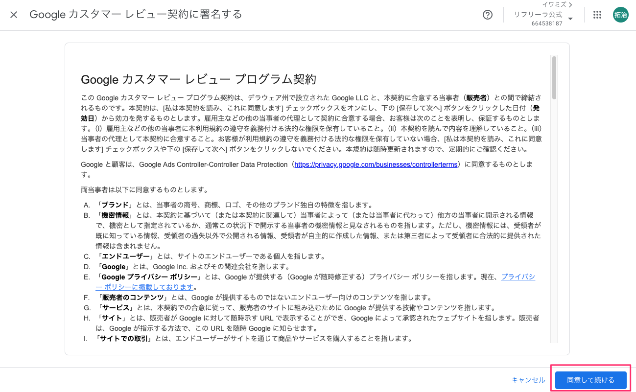Click the page title Google カスタマー レビュー契約に署名する
Viewport: 636px width, 392px height.
[x=136, y=15]
